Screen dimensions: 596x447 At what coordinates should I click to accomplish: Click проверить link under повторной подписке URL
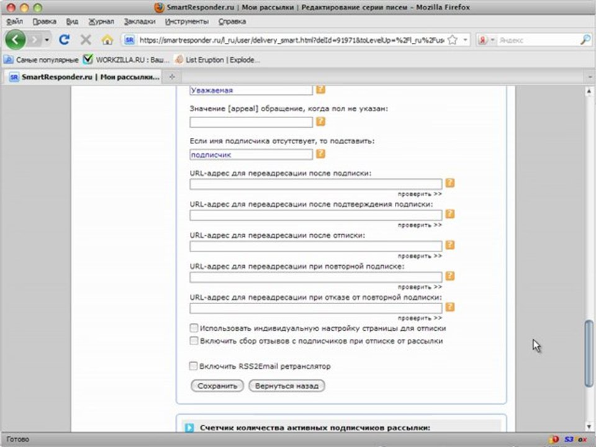pos(420,287)
